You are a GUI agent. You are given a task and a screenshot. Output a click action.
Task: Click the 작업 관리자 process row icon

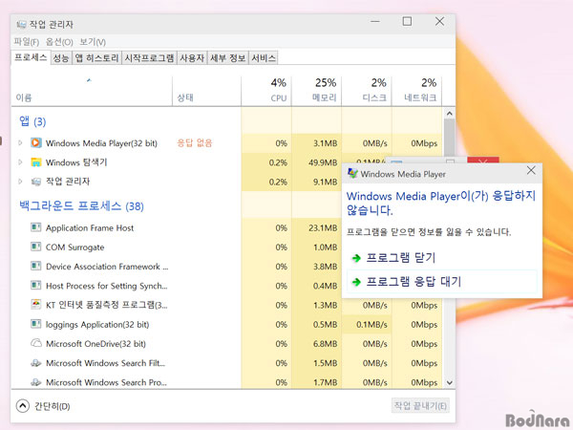click(36, 182)
